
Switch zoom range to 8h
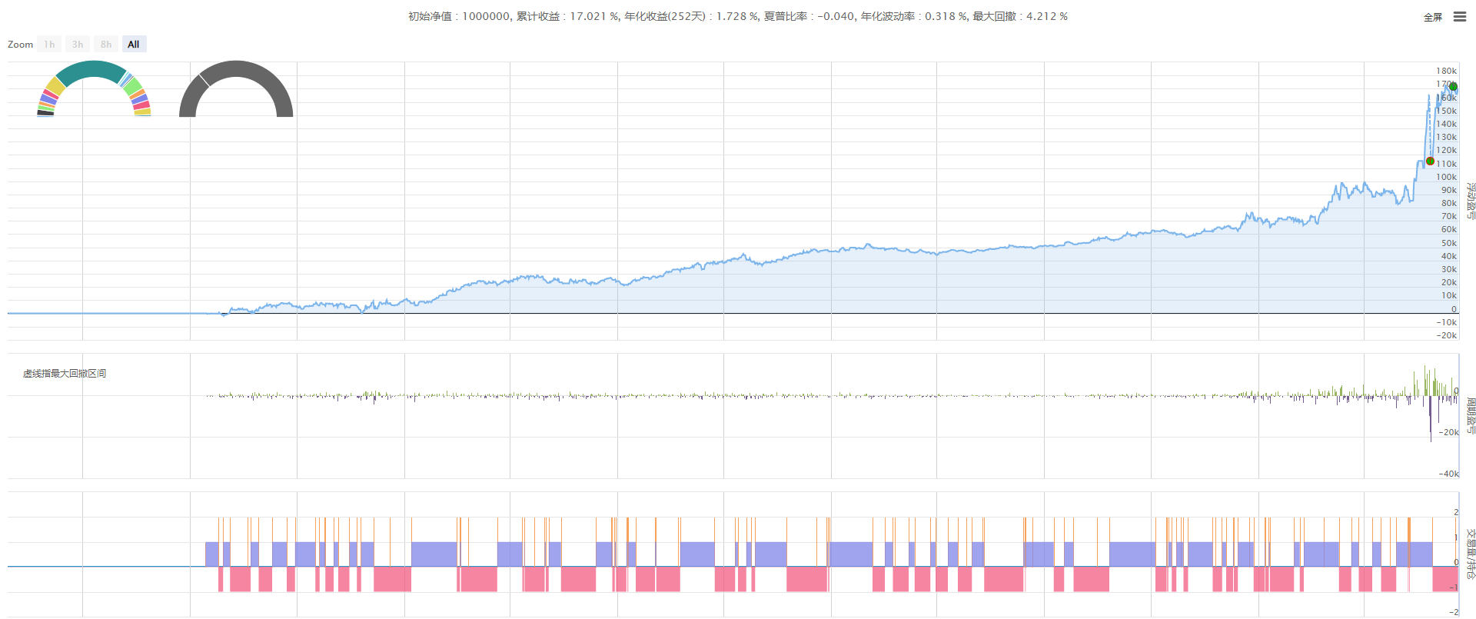tap(106, 45)
